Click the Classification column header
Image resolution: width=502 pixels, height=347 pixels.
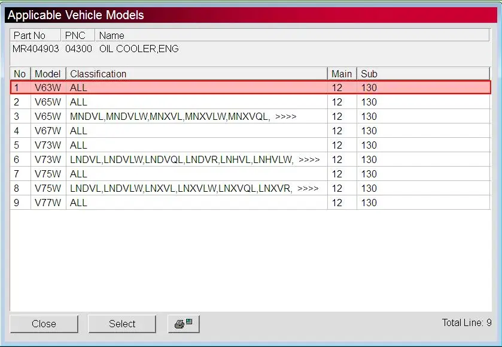197,74
